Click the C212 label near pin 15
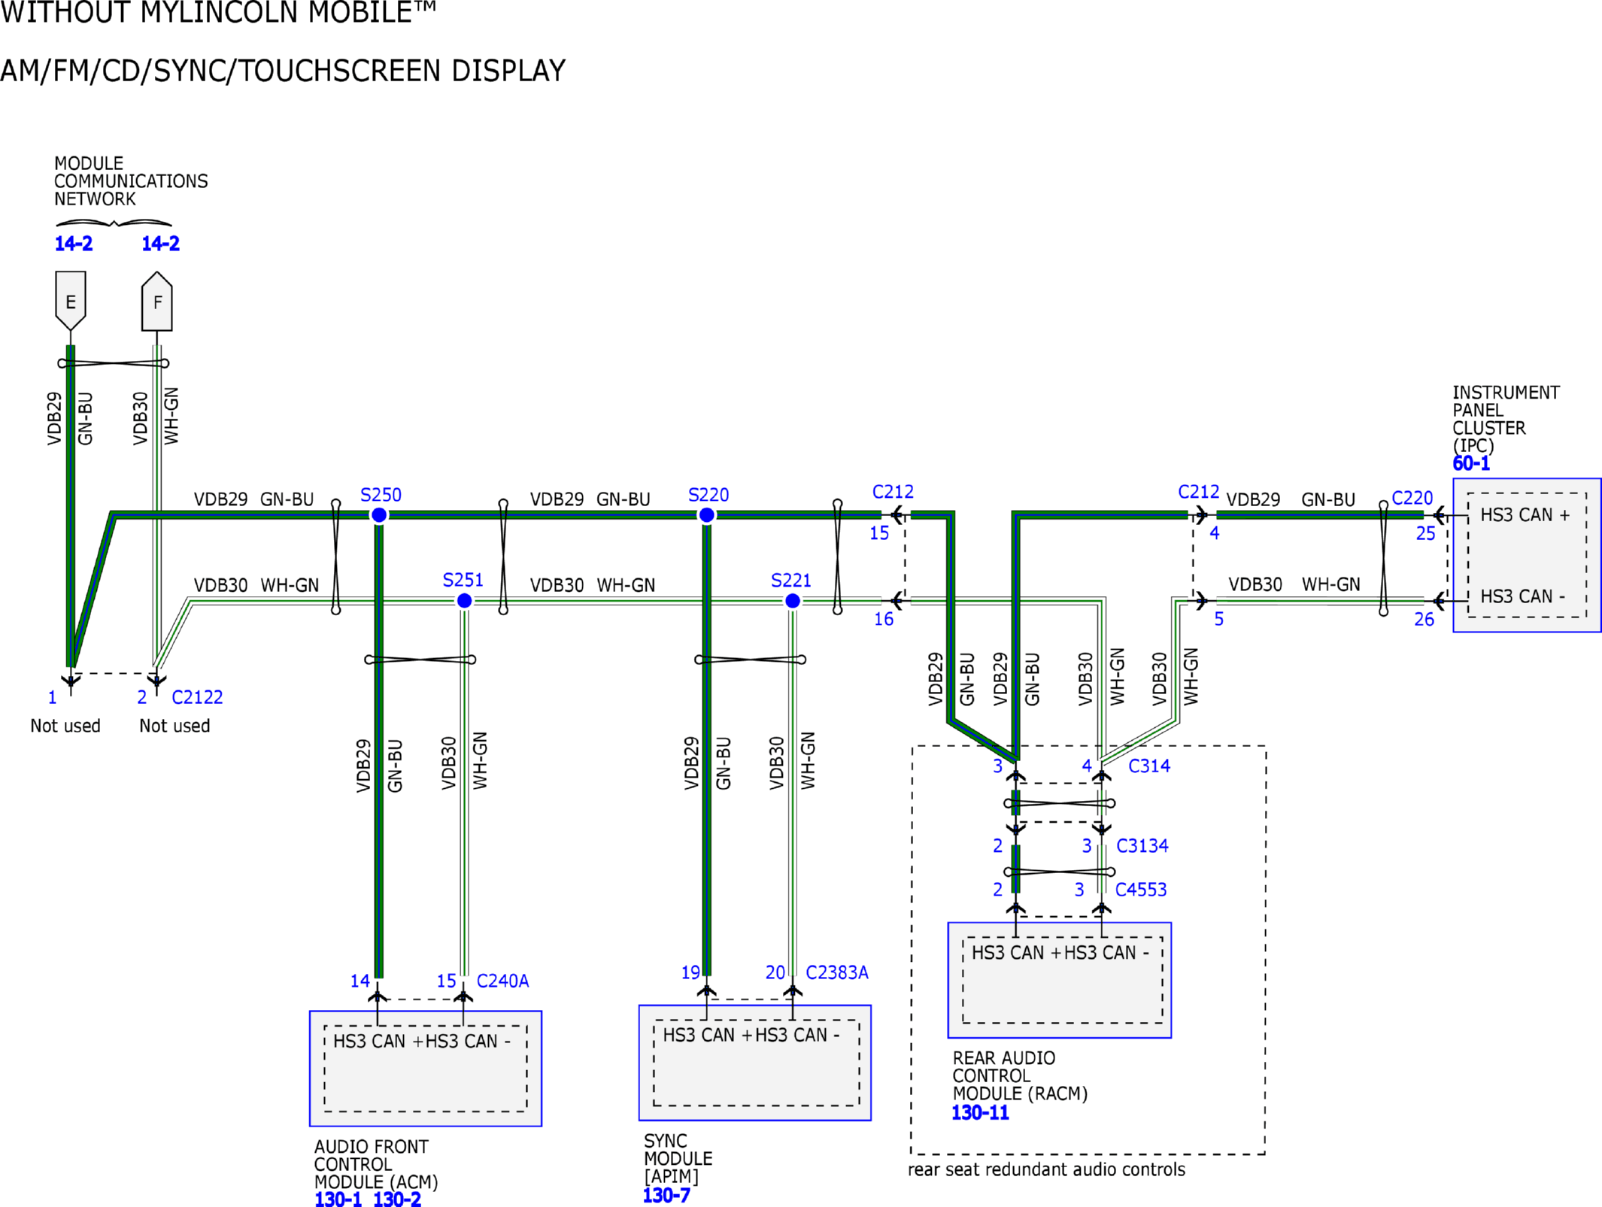The height and width of the screenshot is (1207, 1602). tap(893, 492)
